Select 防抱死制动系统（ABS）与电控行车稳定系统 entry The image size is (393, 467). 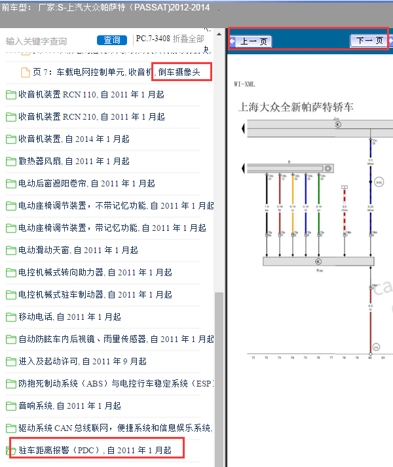116,384
